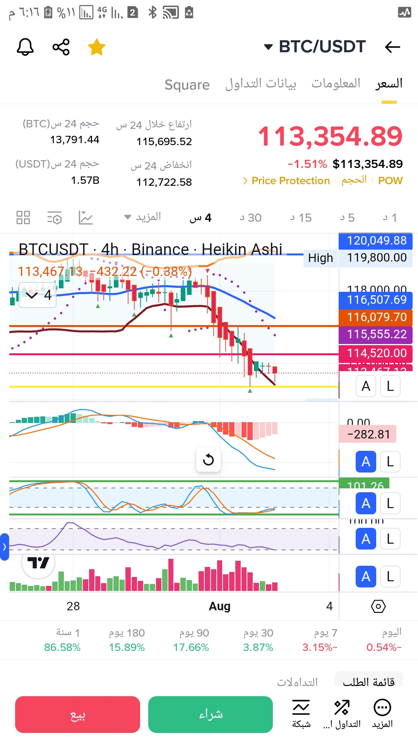Toggle log scale L on main chart
This screenshot has width=418, height=743.
tap(390, 386)
